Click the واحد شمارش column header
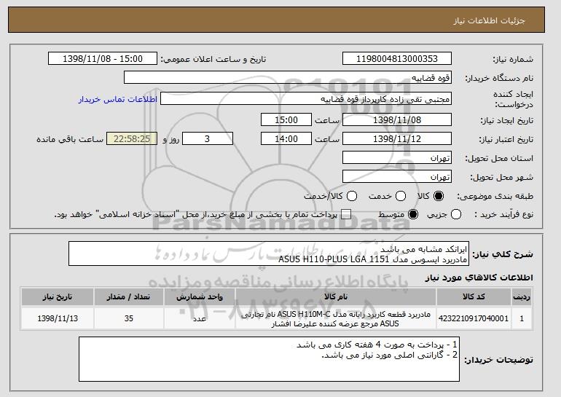The height and width of the screenshot is (397, 561). tap(200, 297)
